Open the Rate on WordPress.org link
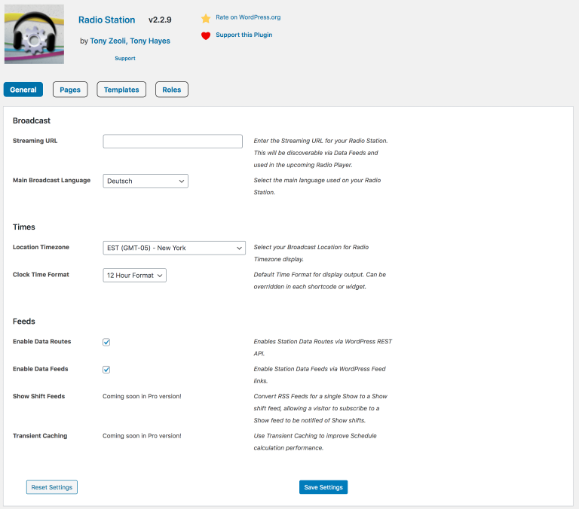579x509 pixels. 248,17
